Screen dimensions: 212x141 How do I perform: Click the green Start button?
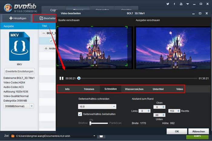197,136
